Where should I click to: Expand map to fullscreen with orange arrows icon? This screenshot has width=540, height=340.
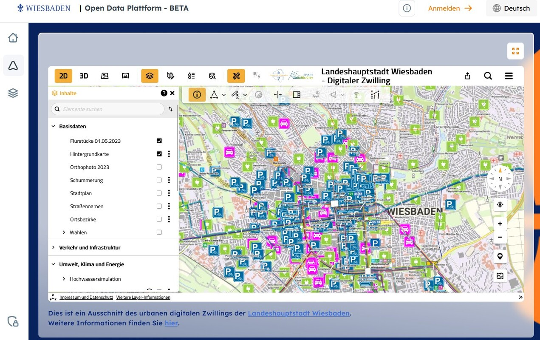[x=515, y=51]
